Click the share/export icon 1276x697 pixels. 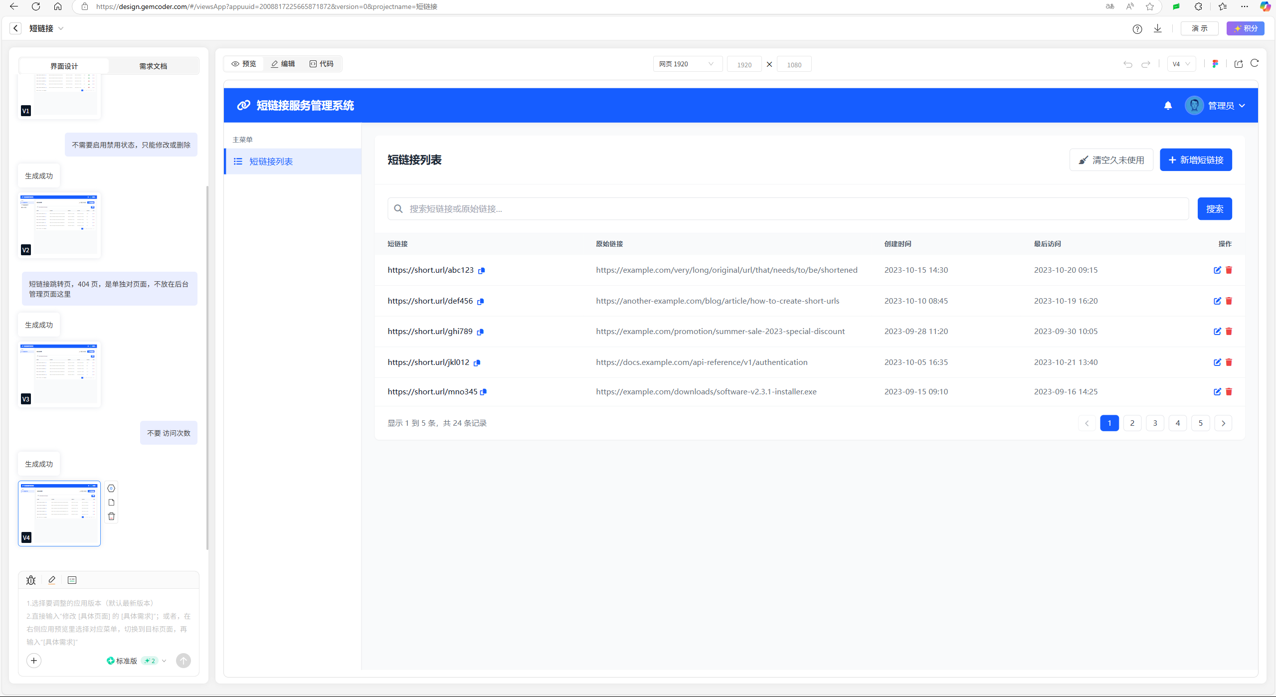1238,64
